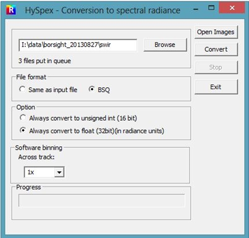Image resolution: width=249 pixels, height=238 pixels.
Task: Maximize the HySpex window
Action: pyautogui.click(x=211, y=8)
